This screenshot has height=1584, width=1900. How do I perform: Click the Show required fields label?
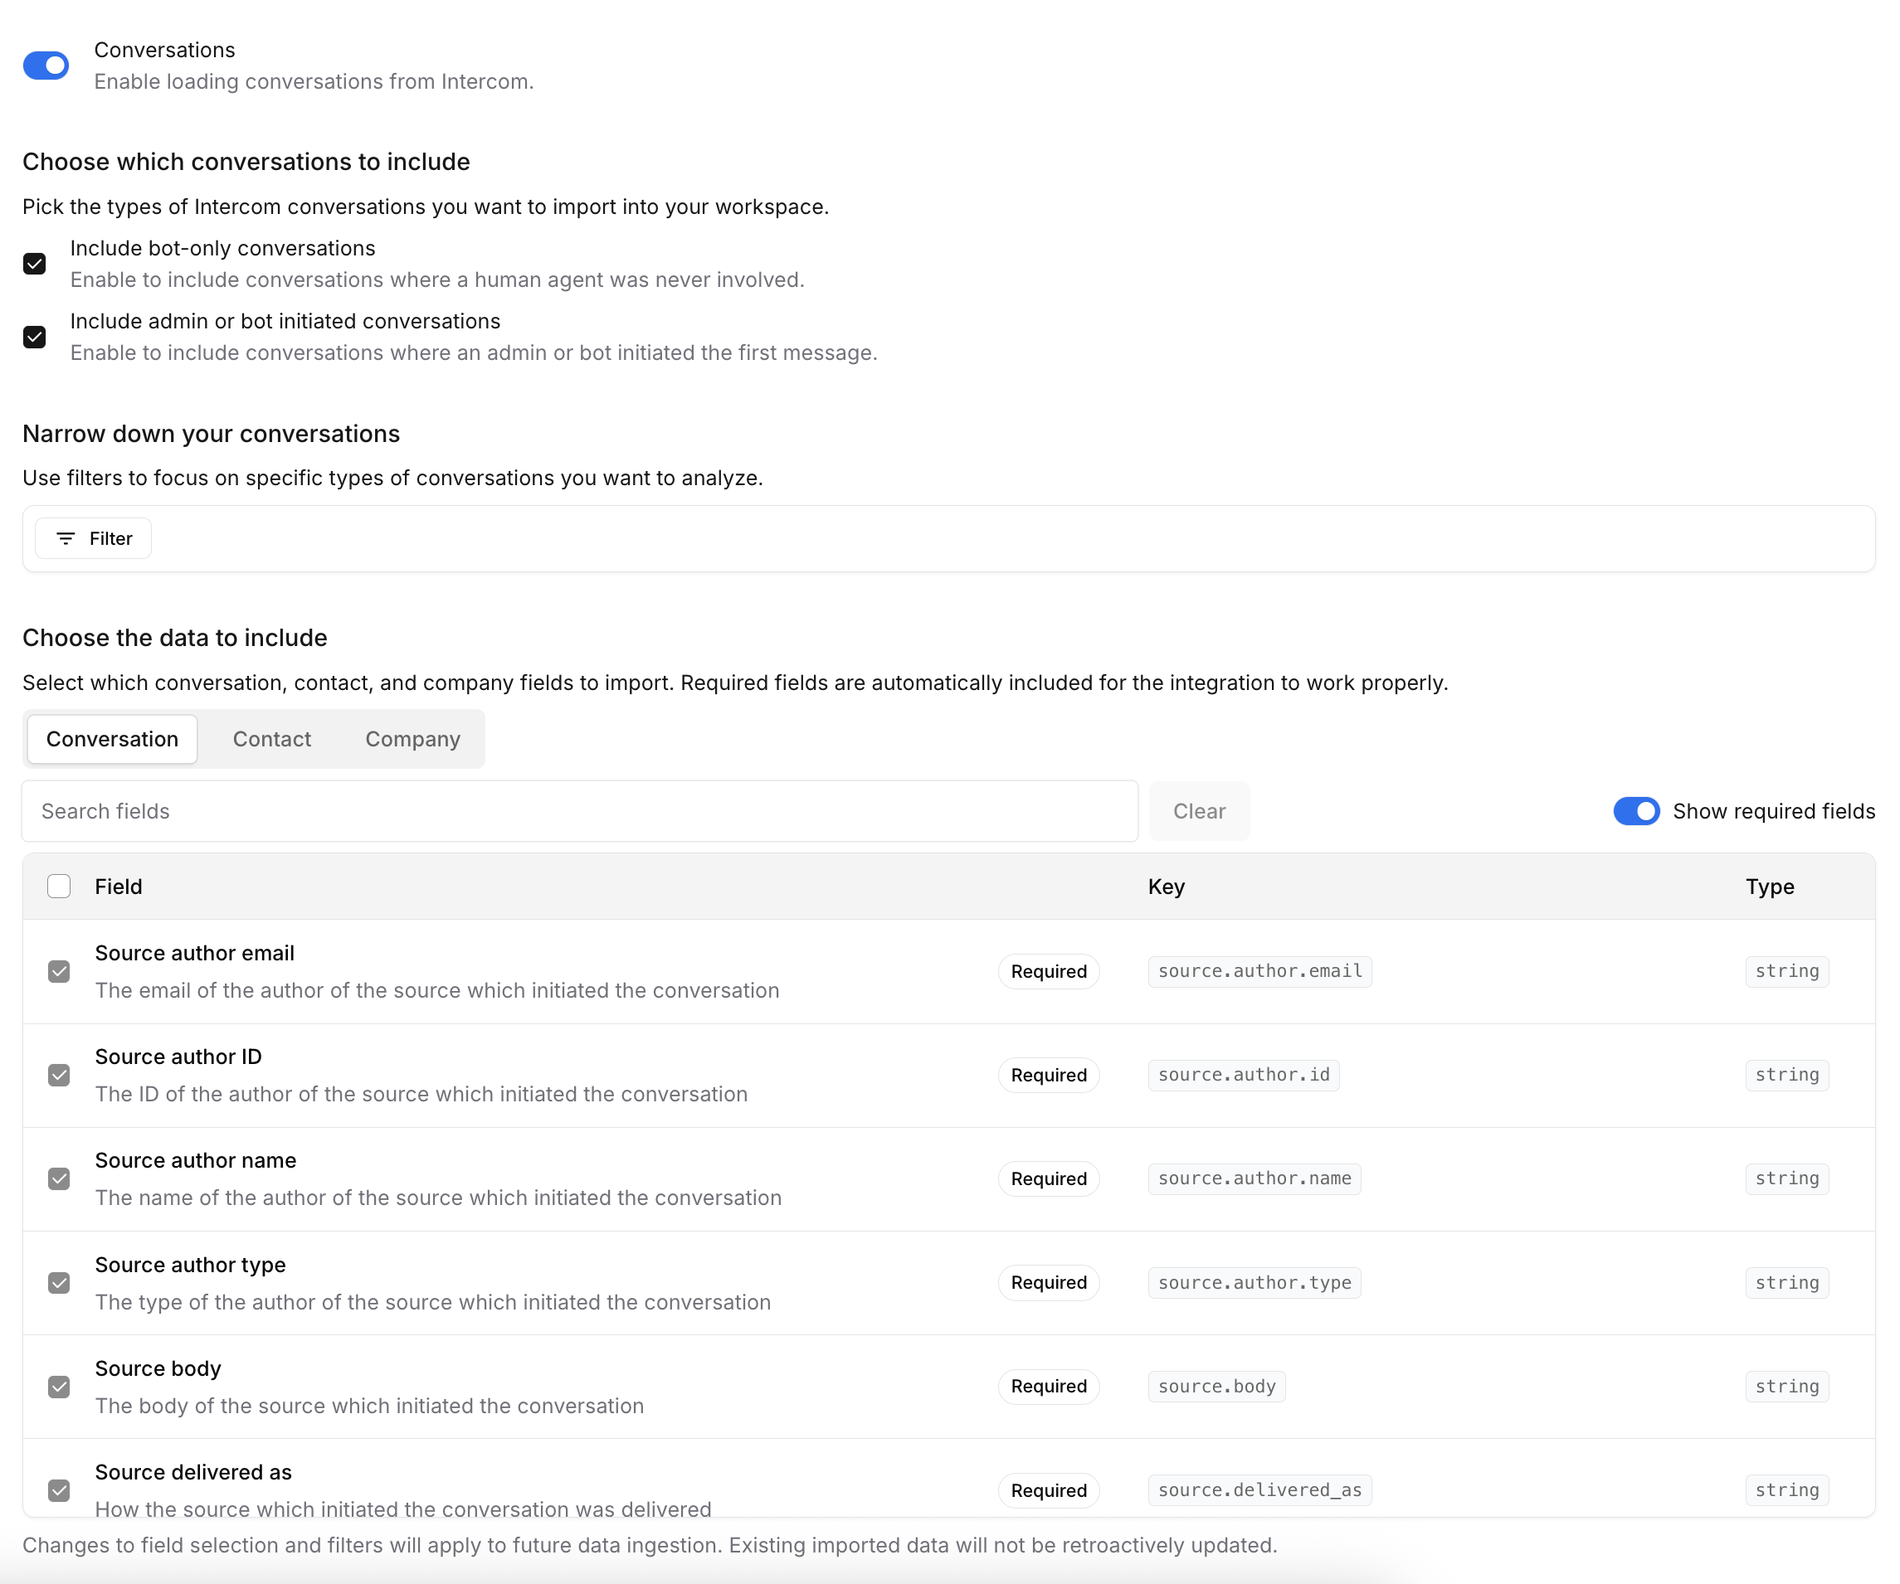pos(1773,811)
